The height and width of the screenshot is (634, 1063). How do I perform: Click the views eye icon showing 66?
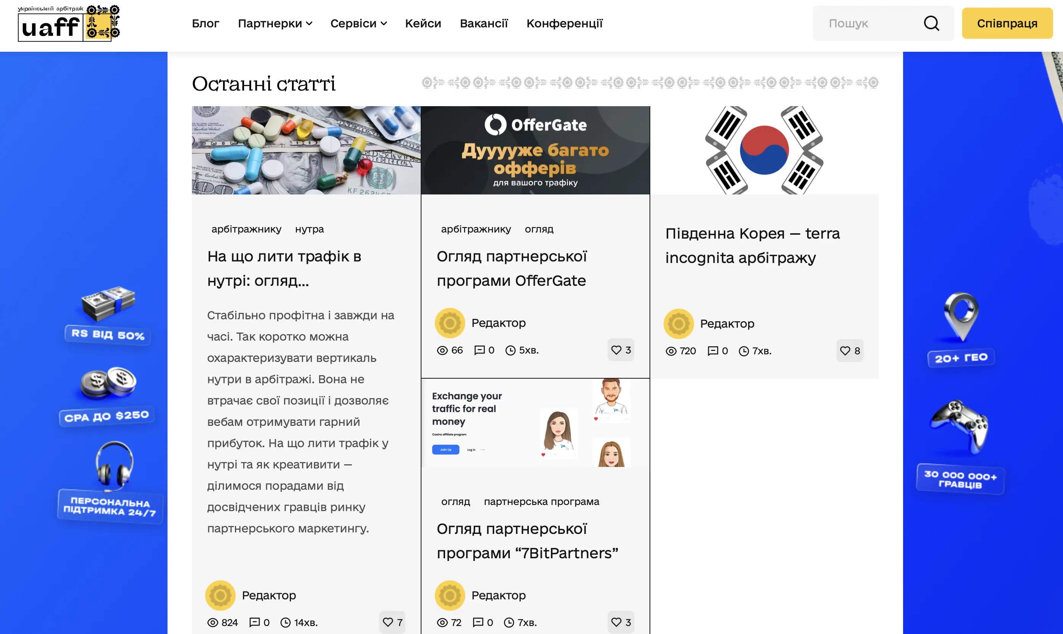coord(442,350)
